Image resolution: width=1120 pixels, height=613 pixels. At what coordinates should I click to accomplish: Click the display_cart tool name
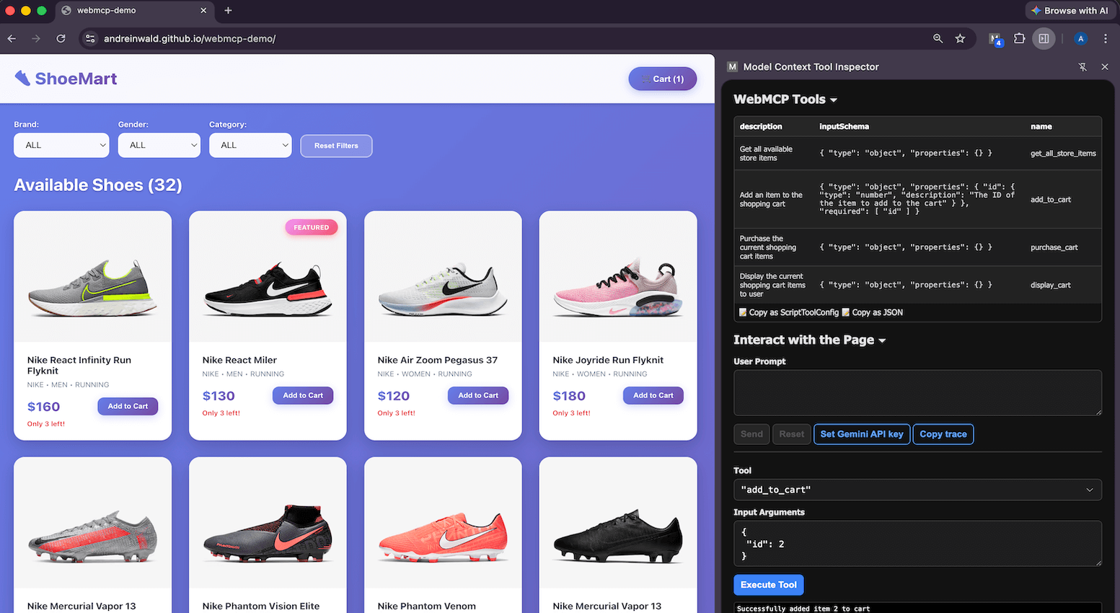1051,285
